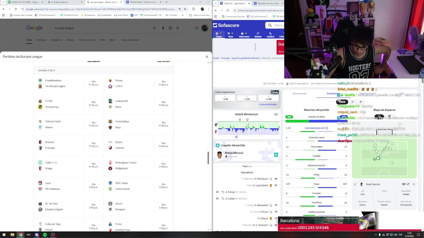
Task: Open Cuotas adicionales link
Action: pyautogui.click(x=268, y=104)
